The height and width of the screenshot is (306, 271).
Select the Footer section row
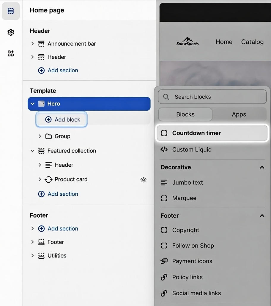pos(89,242)
